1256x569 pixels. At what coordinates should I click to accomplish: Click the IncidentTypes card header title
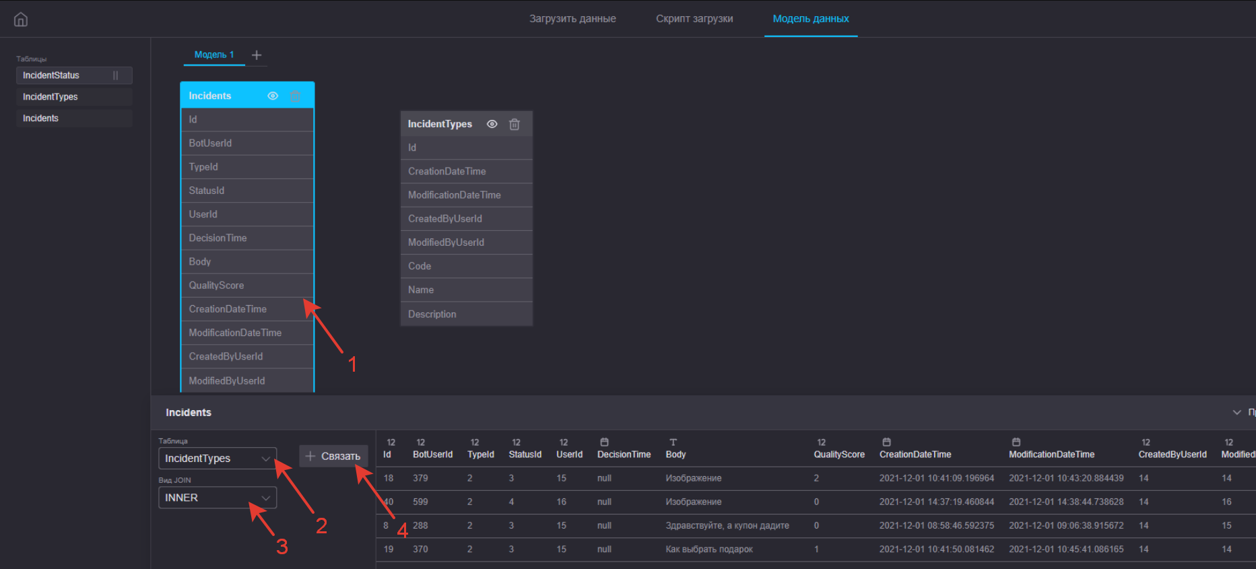[x=440, y=124]
